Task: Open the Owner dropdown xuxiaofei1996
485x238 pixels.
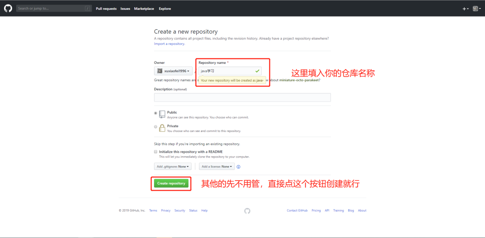Action: [173, 71]
